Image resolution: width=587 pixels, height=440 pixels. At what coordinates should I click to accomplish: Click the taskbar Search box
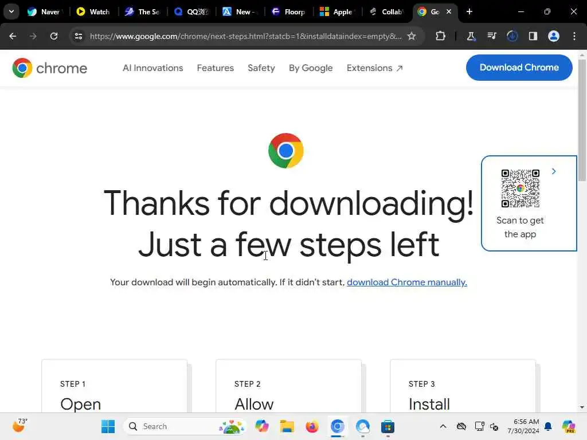coord(185,426)
